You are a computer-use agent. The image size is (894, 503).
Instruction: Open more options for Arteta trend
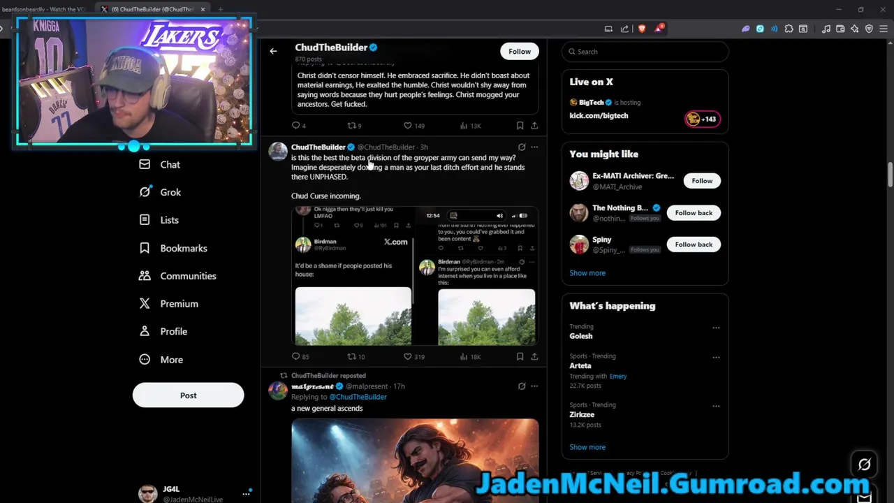716,357
